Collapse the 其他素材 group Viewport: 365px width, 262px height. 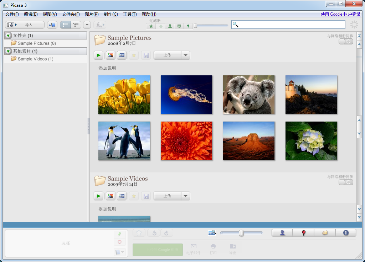[x=9, y=51]
